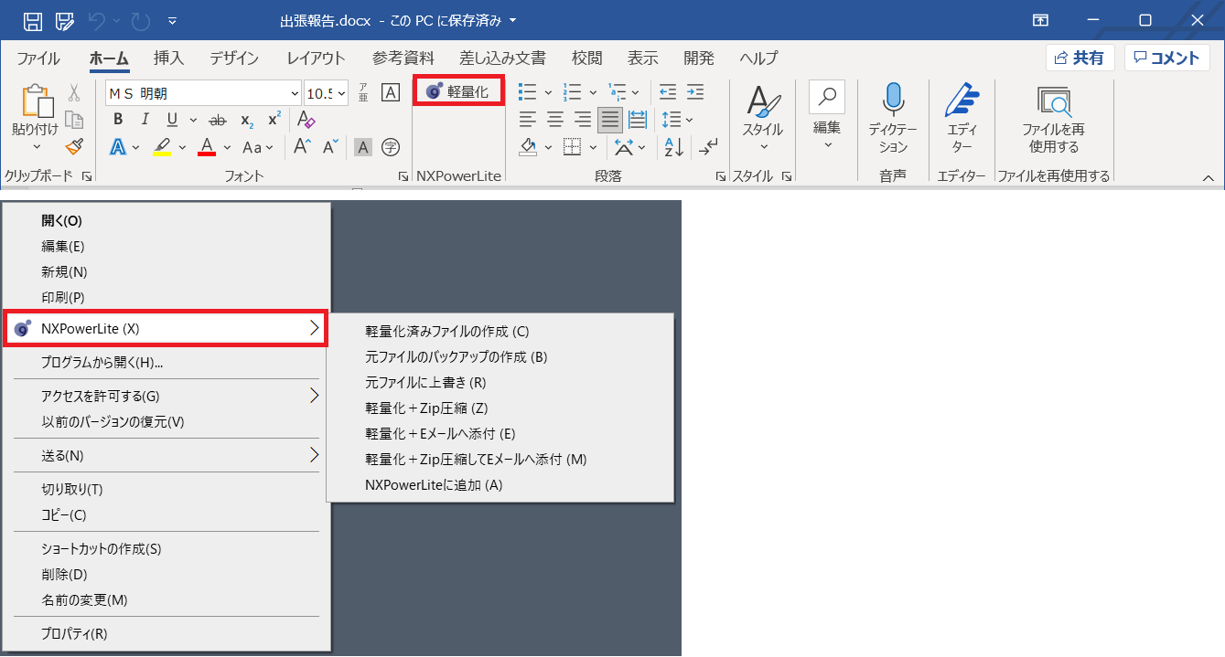
Task: Click the shading paint bucket icon
Action: point(528,147)
